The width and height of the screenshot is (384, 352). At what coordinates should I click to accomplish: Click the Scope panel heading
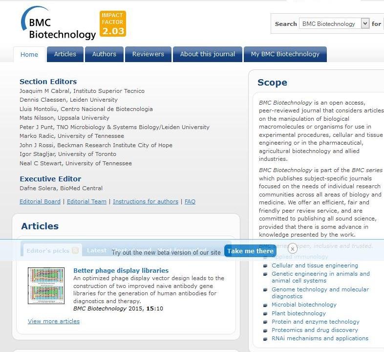click(272, 82)
